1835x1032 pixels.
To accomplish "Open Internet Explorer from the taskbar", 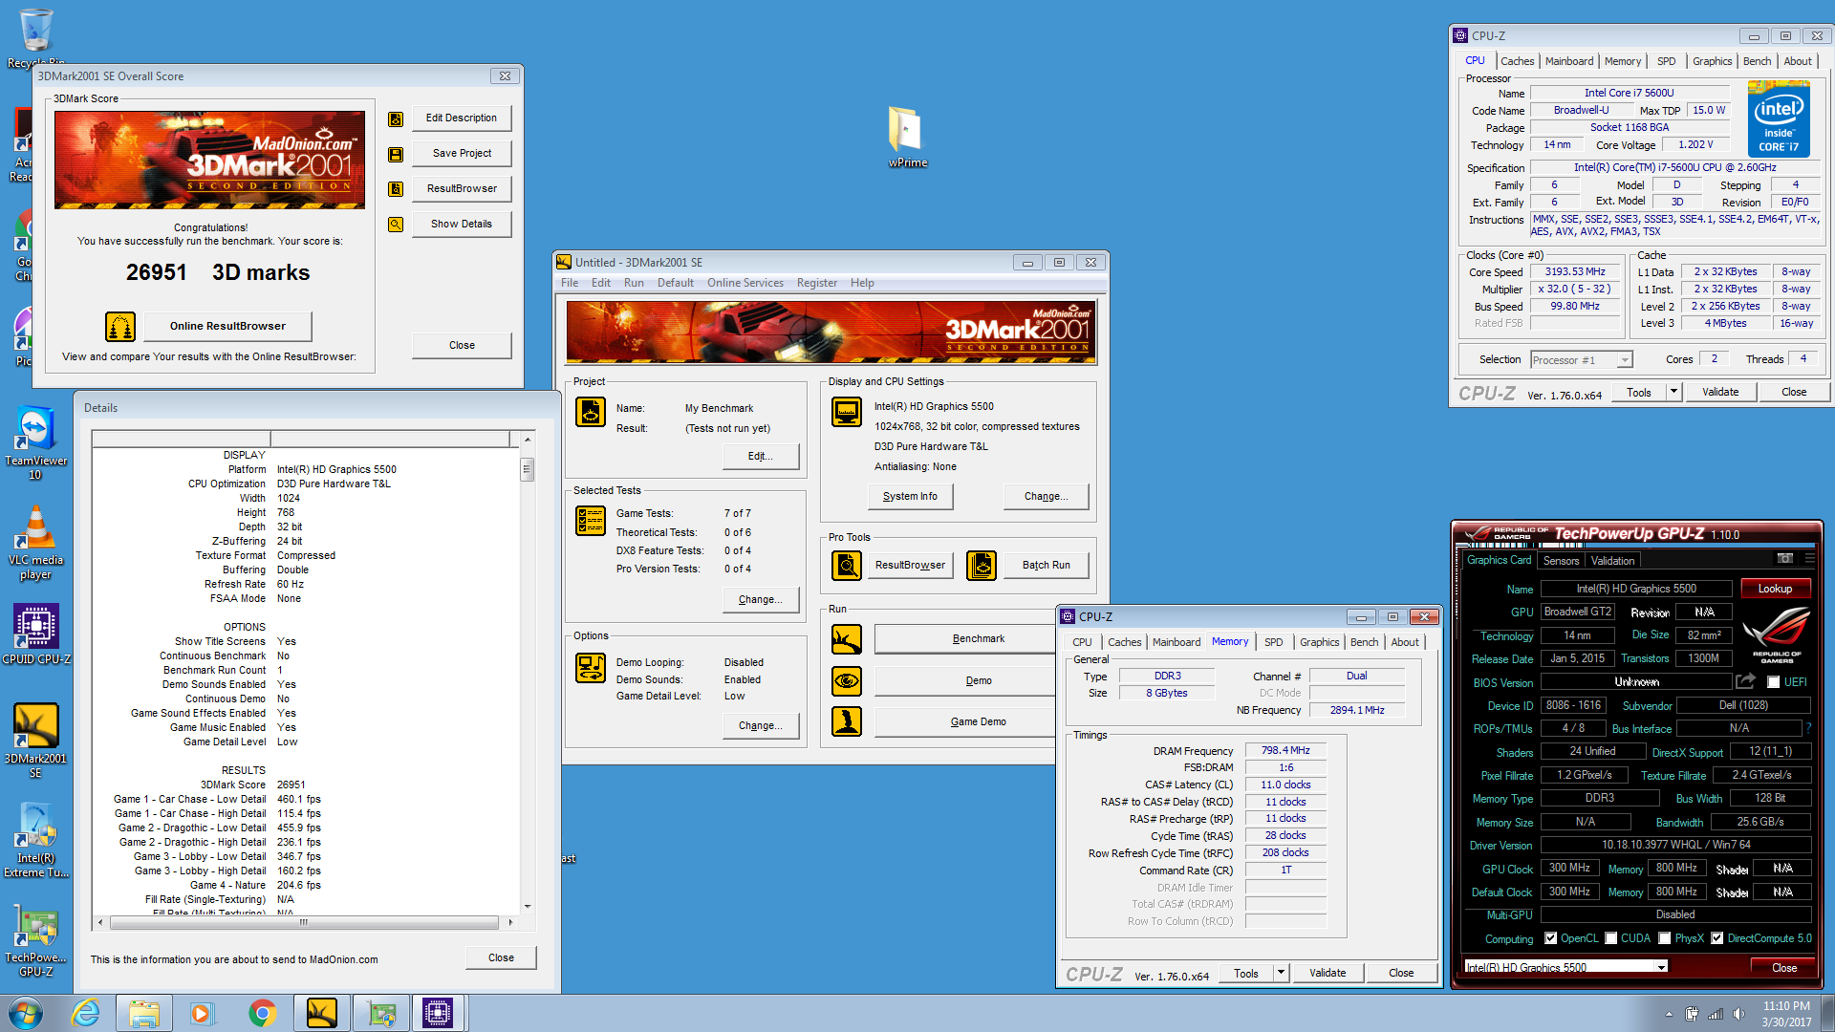I will [86, 1013].
